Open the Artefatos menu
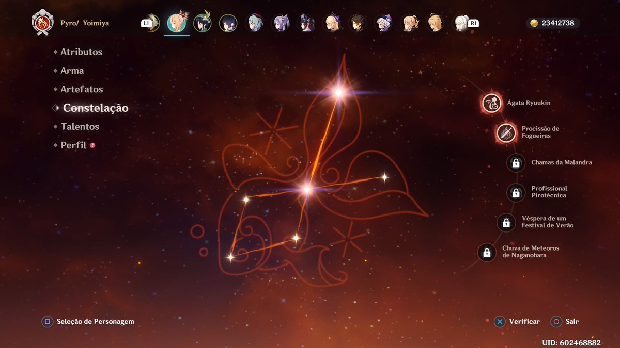Screen dimensions: 620x348 click(82, 89)
